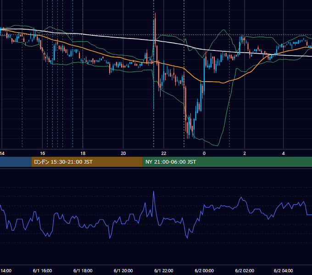Click the 6/1 16:00 label on lower axis

(42, 270)
